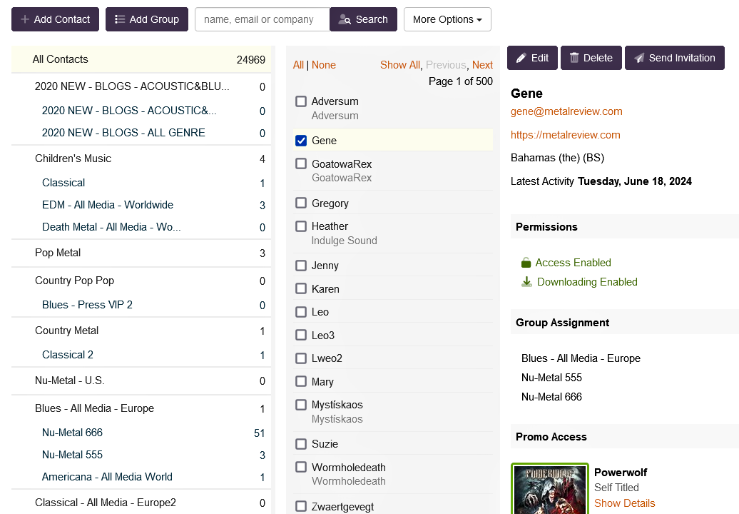This screenshot has height=514, width=739.
Task: Uncheck the Gene contact checkbox
Action: pos(301,141)
